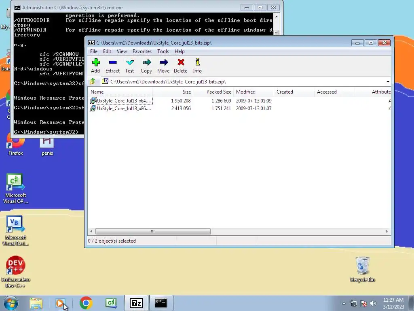The height and width of the screenshot is (311, 414).
Task: Choose the Move toolbar icon
Action: [163, 66]
